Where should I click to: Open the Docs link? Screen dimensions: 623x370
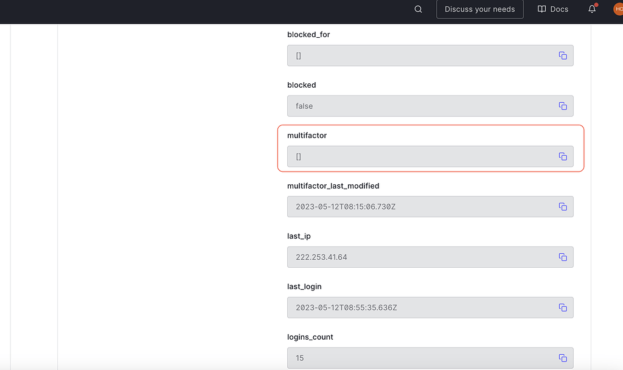552,9
